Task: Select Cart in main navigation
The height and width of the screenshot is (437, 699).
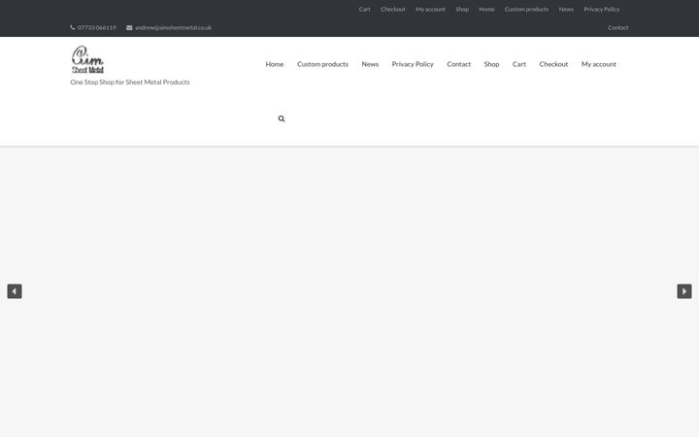Action: [518, 64]
